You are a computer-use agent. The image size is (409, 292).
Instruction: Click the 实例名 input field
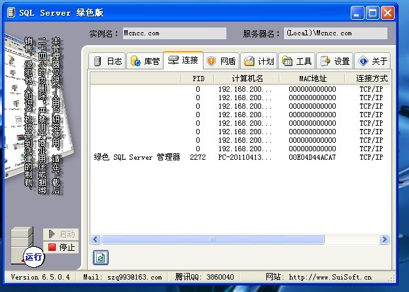(x=175, y=33)
